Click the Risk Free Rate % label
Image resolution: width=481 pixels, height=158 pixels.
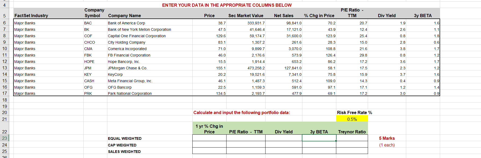(354, 112)
